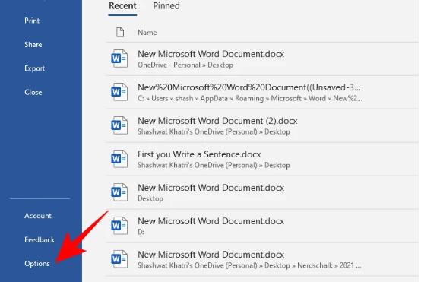
Task: Open First you Write a Sentence.docx
Action: (262, 160)
